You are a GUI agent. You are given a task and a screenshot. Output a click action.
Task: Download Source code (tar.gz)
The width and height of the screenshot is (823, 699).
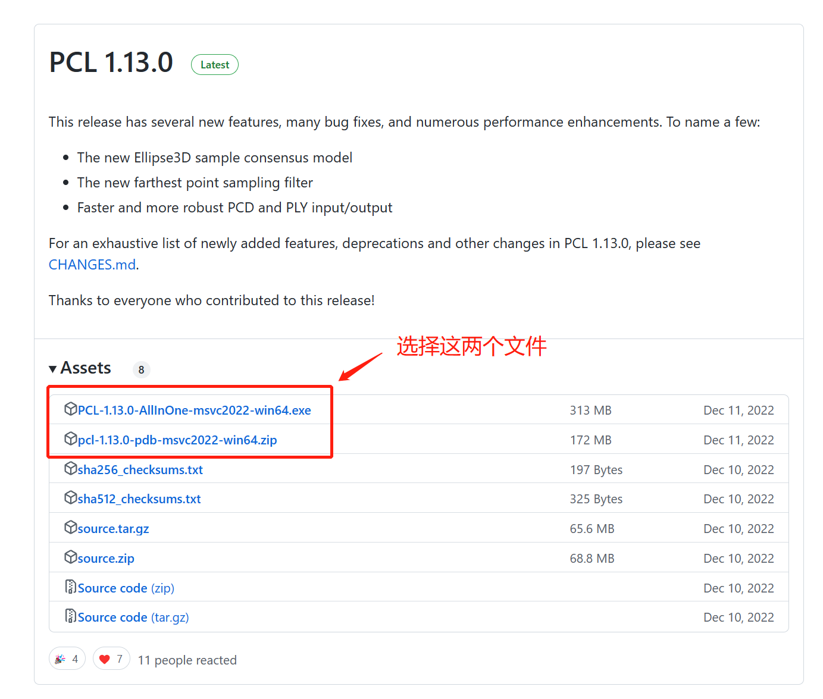[133, 617]
